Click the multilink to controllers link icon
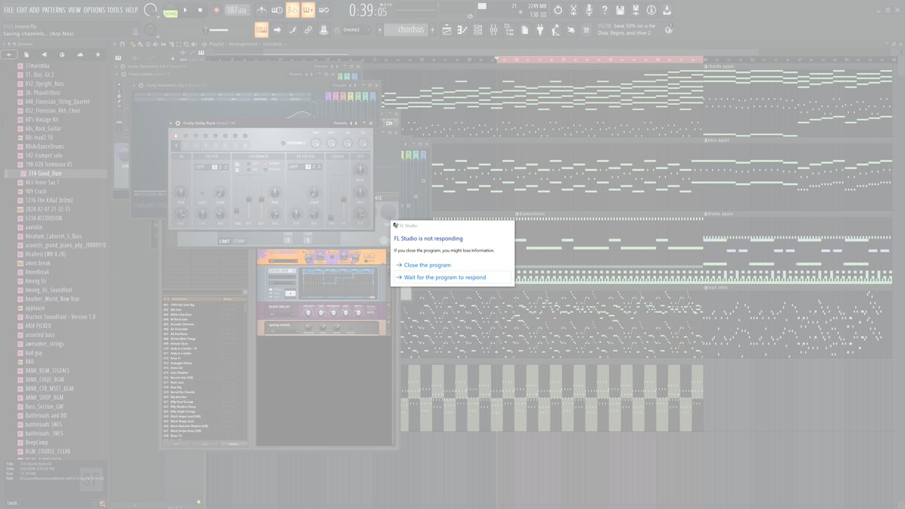Viewport: 905px width, 509px height. pyautogui.click(x=308, y=29)
